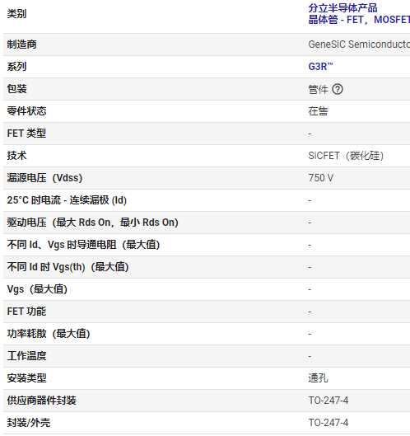
Task: Open the G3R series link
Action: [x=320, y=67]
